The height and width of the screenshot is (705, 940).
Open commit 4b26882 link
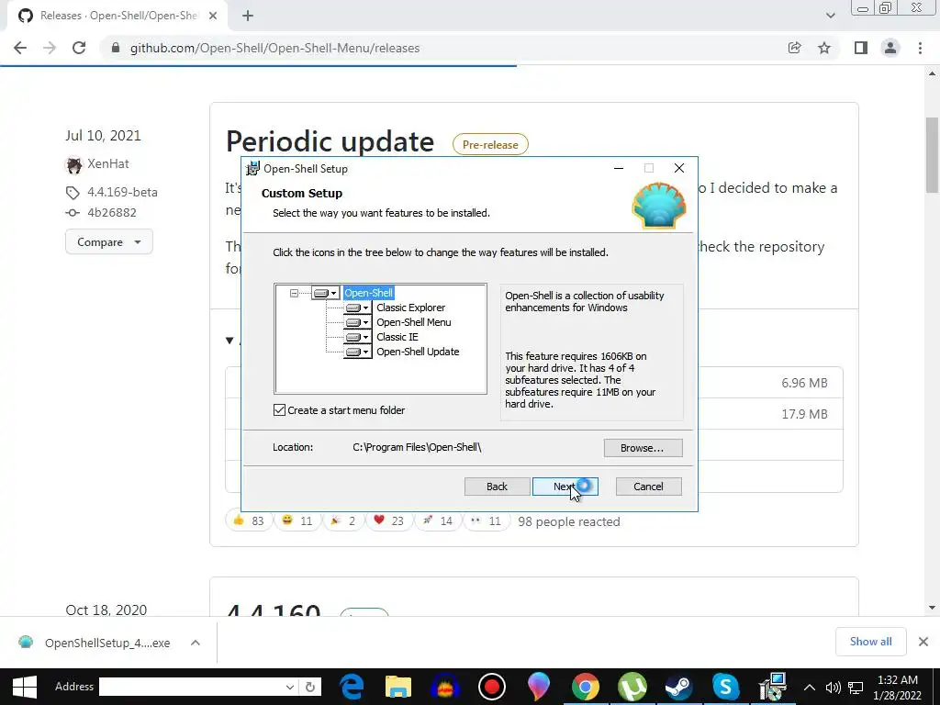[x=111, y=212]
